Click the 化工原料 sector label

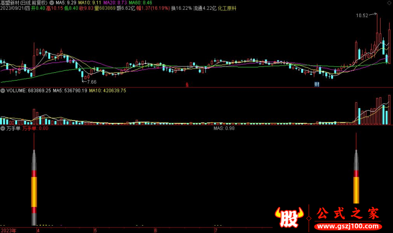click(227, 8)
